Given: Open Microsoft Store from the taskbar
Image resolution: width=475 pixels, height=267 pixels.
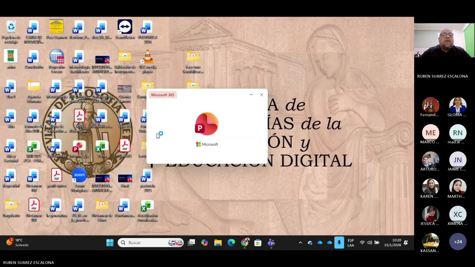Looking at the screenshot, I should coord(258,243).
